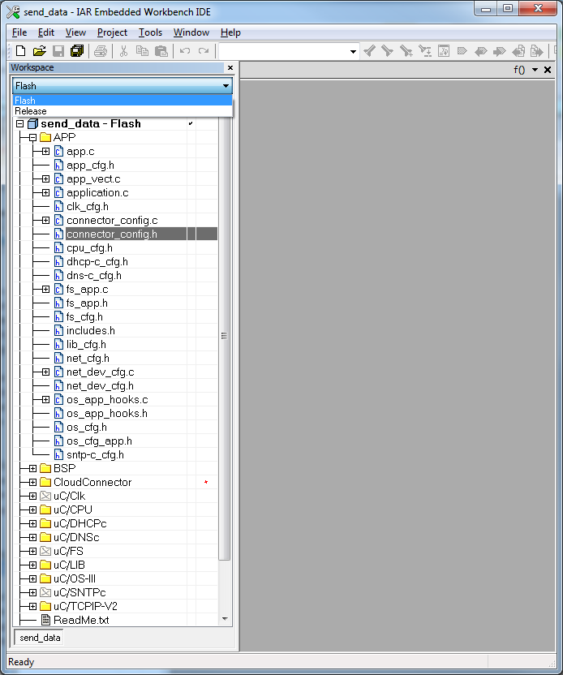The width and height of the screenshot is (563, 675).
Task: Click the Print toolbar icon
Action: pos(101,51)
